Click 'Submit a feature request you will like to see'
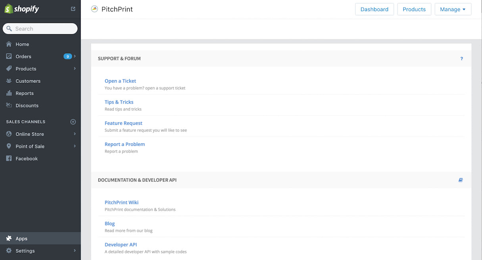Viewport: 482px width, 260px height. click(x=146, y=130)
